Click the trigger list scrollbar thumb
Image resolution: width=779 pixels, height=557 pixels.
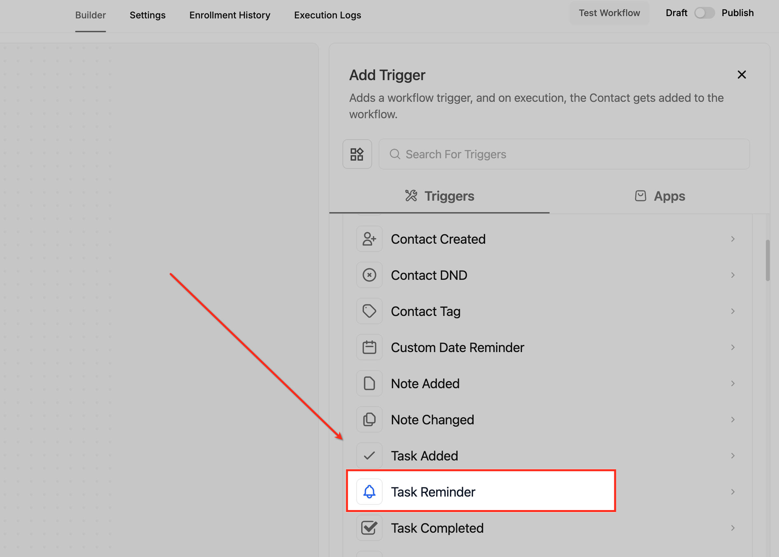coord(767,261)
